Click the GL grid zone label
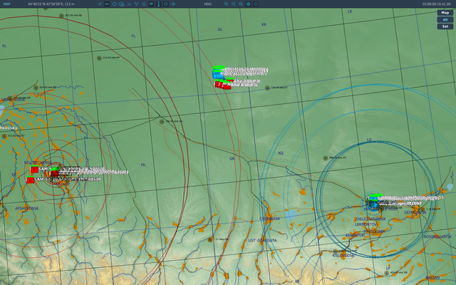Image resolution: width=456 pixels, height=285 pixels. tap(220, 29)
